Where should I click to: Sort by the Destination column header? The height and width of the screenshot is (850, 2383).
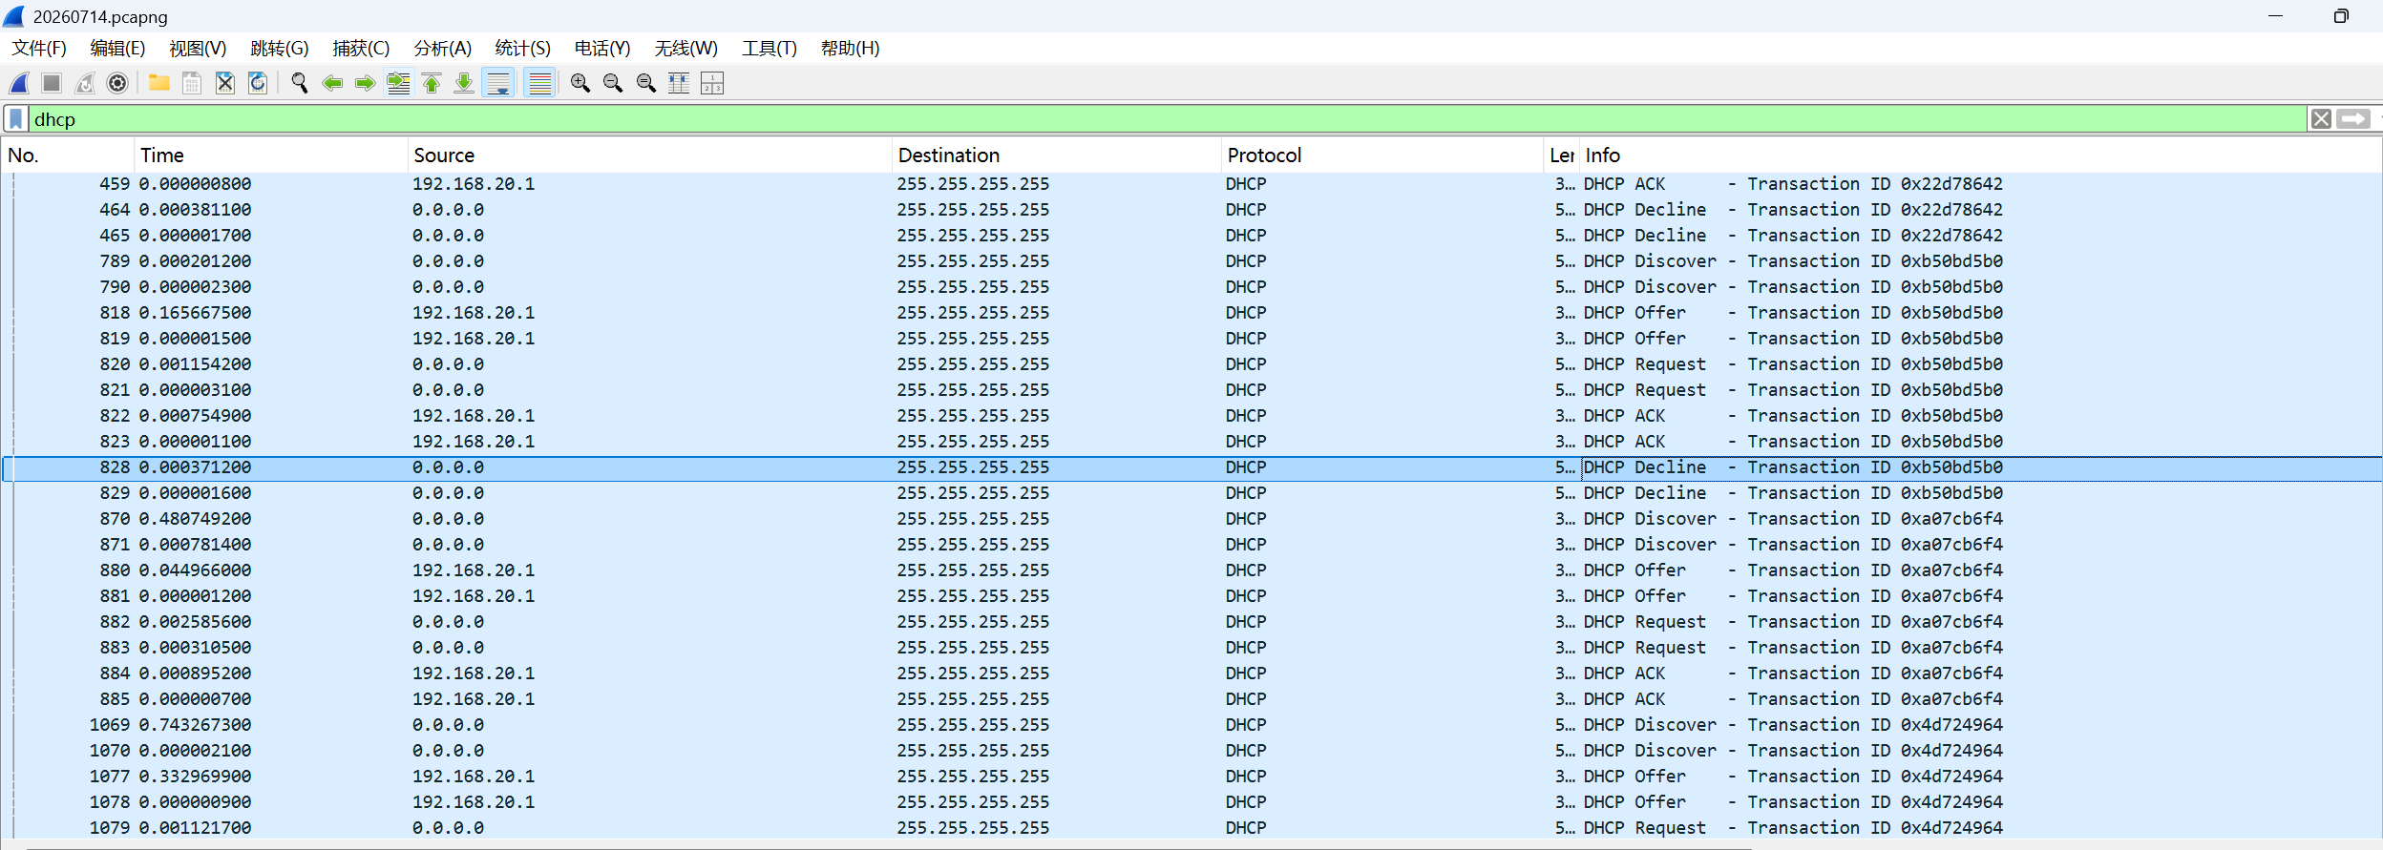click(x=1057, y=155)
